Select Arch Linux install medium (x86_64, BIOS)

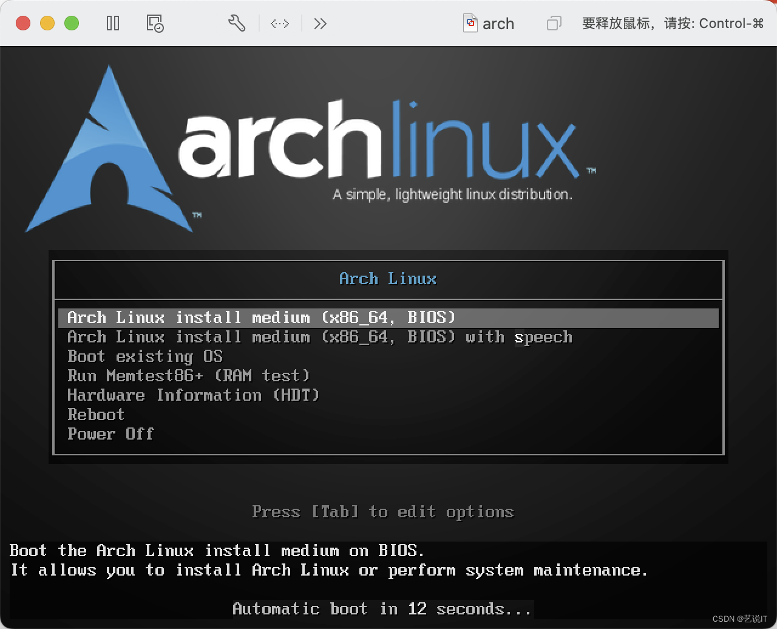tap(388, 318)
